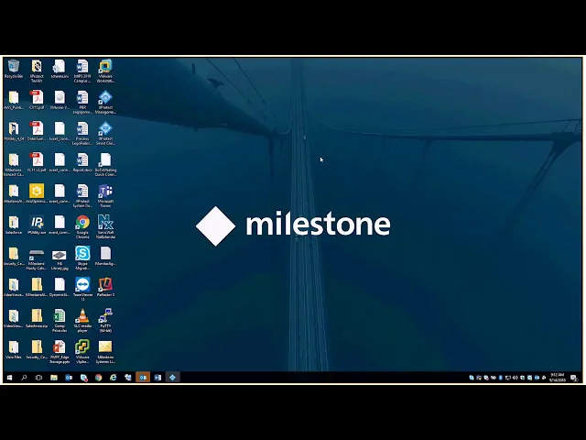Open the Report.docx Word document
The width and height of the screenshot is (586, 440).
pos(82,162)
